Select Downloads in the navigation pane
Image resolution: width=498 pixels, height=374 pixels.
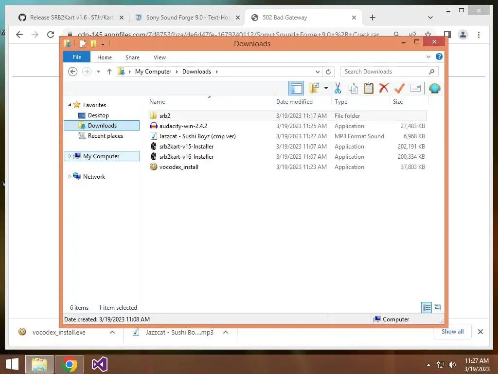[x=102, y=125]
